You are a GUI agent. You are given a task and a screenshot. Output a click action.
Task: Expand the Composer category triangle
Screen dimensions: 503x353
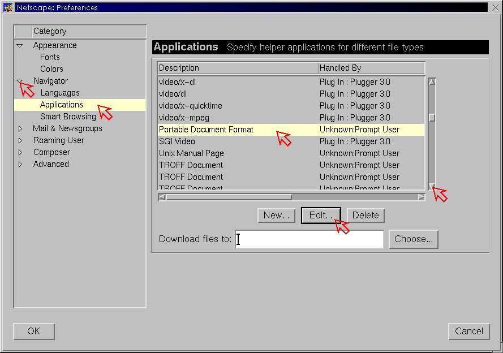(x=20, y=152)
